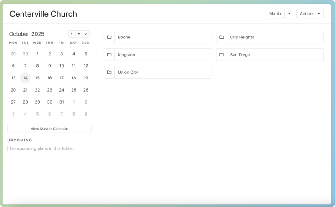The image size is (335, 207).
Task: Go to next month in calendar
Action: 85,34
